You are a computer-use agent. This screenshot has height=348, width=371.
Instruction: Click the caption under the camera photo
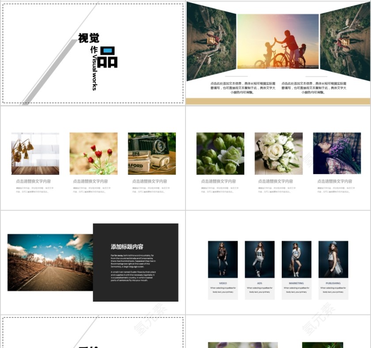[149, 181]
